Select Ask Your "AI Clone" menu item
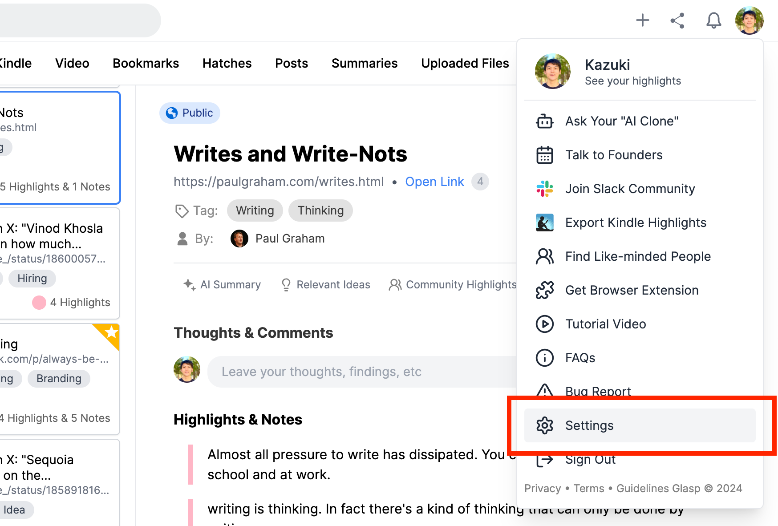 click(x=640, y=121)
